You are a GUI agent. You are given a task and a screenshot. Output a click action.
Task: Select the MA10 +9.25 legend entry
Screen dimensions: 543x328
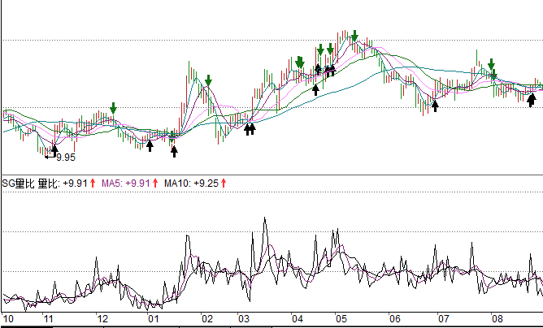192,183
